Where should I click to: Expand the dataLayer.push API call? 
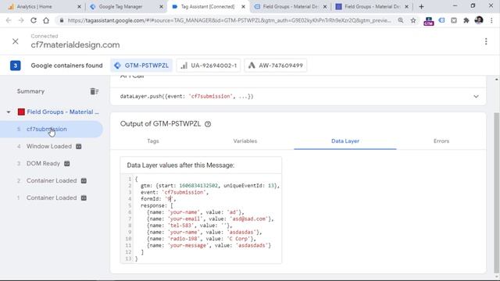click(476, 97)
